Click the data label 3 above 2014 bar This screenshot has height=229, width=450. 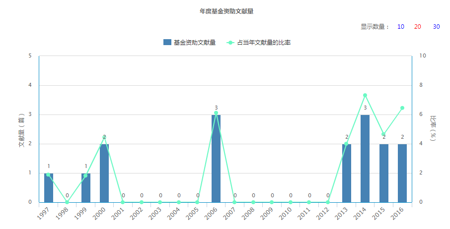[x=365, y=108]
